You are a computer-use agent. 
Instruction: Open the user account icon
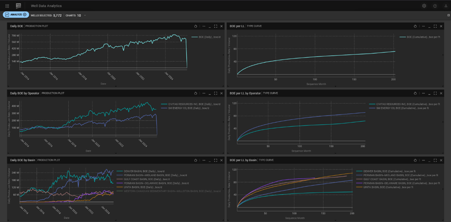coord(446,6)
